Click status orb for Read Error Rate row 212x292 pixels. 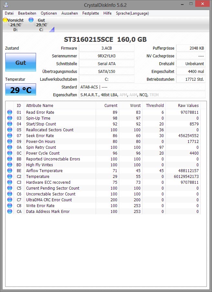click(10, 112)
